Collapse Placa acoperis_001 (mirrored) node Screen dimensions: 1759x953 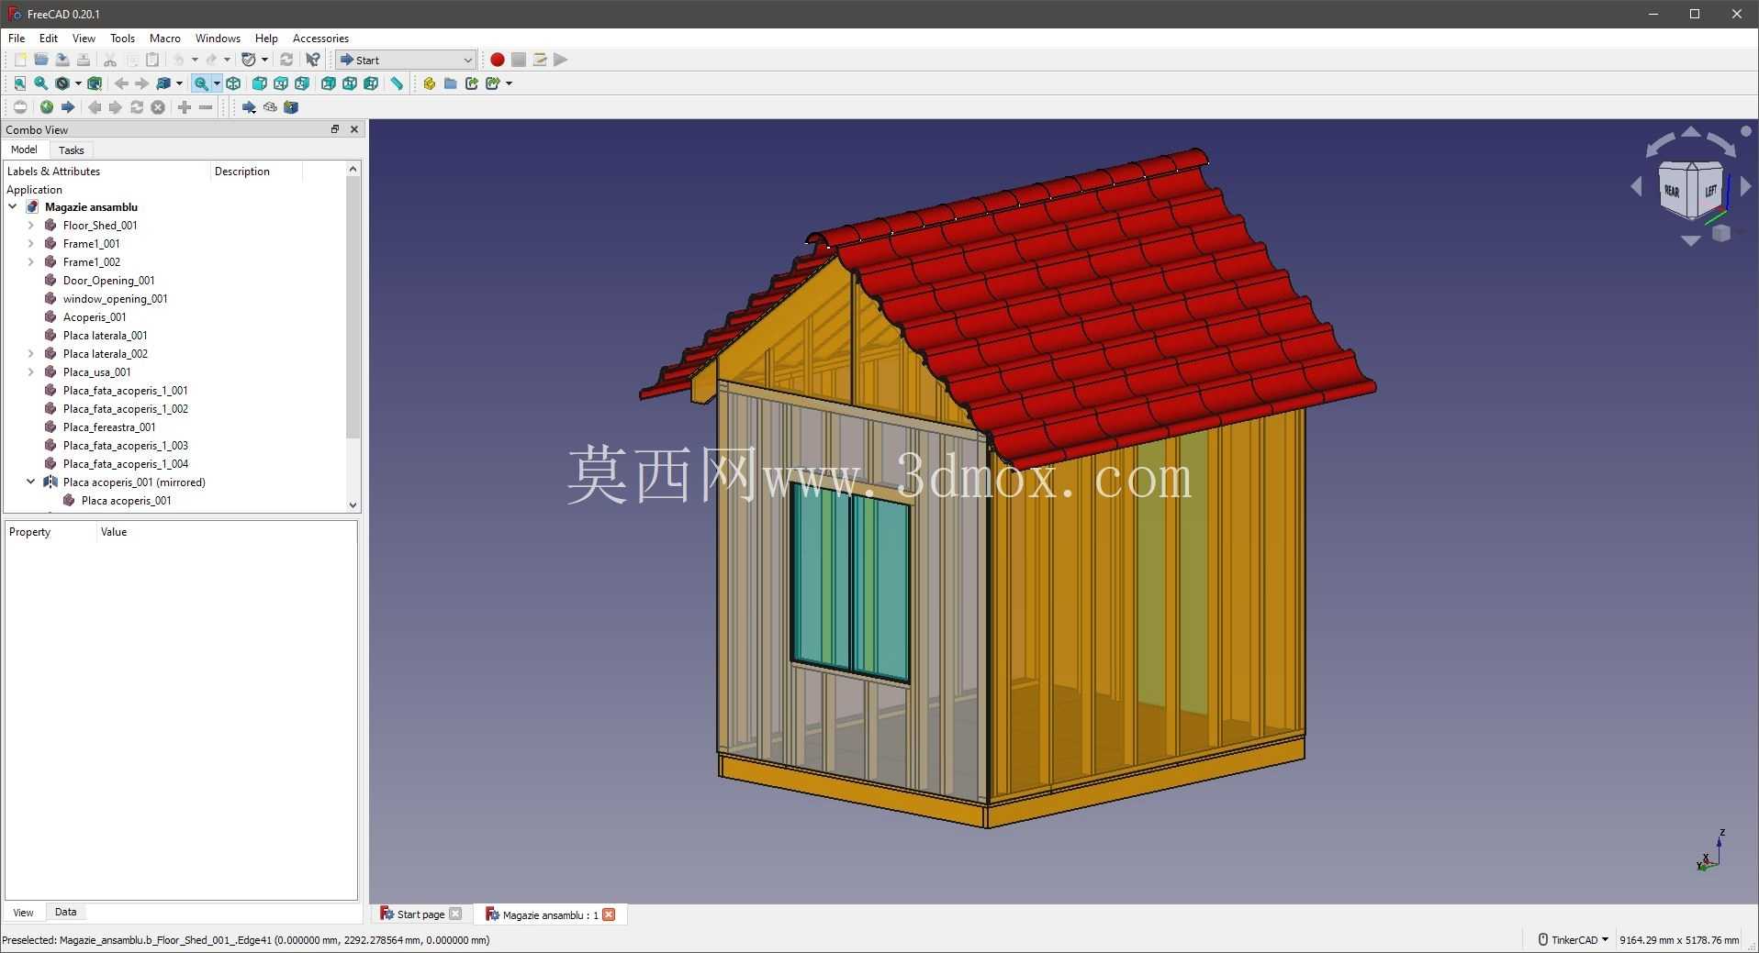point(31,482)
